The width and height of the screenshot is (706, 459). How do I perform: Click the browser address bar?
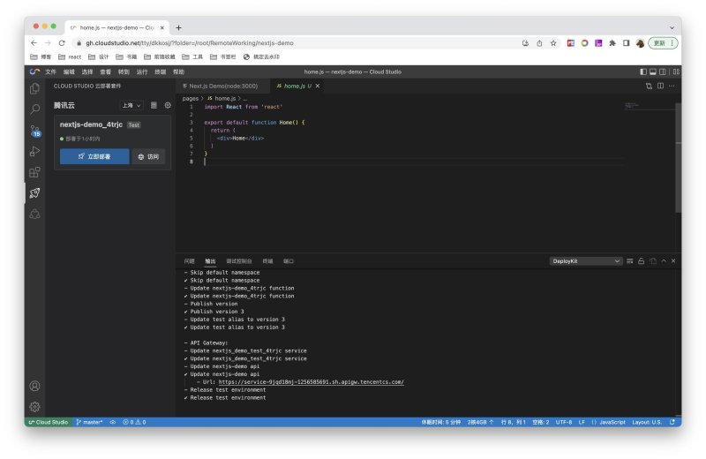tap(297, 43)
